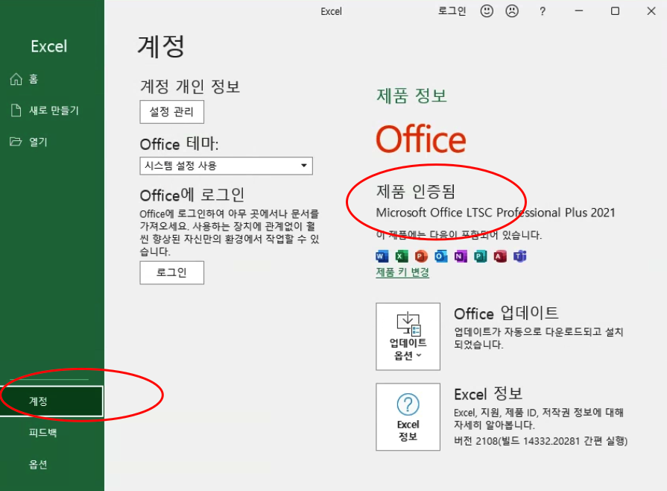Open the 열기 (Open) page
667x491 pixels.
[52, 142]
